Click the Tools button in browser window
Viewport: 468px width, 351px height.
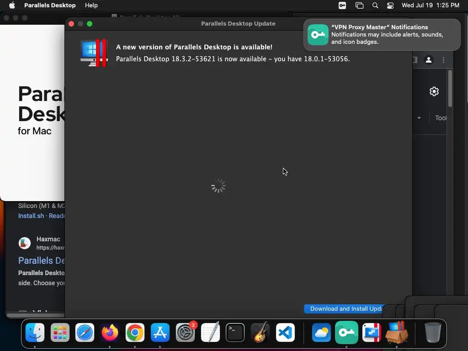pos(441,118)
